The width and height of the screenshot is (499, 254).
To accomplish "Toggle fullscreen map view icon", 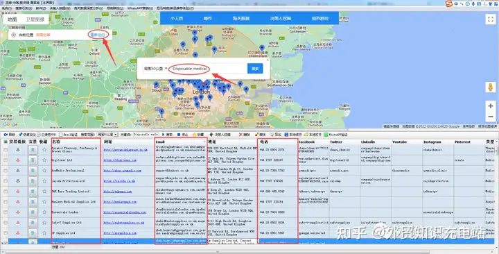I will (x=491, y=19).
